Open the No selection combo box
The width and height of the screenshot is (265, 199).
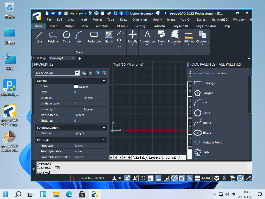(x=57, y=73)
